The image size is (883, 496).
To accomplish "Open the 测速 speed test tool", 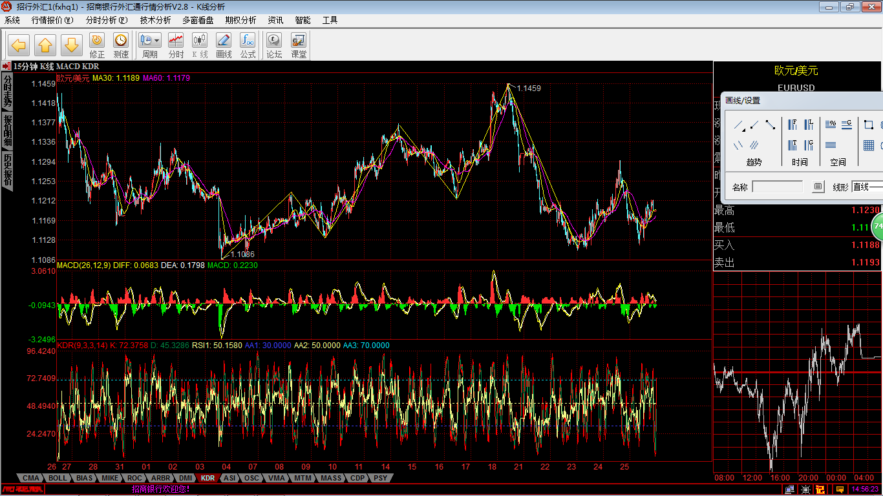I will (x=121, y=46).
